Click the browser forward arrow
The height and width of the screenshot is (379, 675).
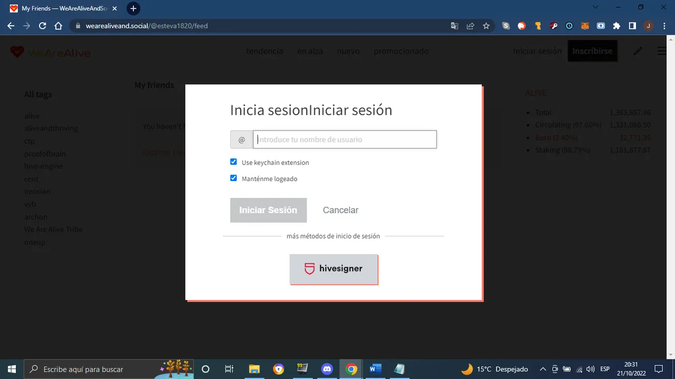pos(27,26)
